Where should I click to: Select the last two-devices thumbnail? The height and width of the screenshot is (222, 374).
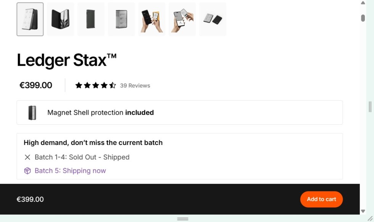213,19
